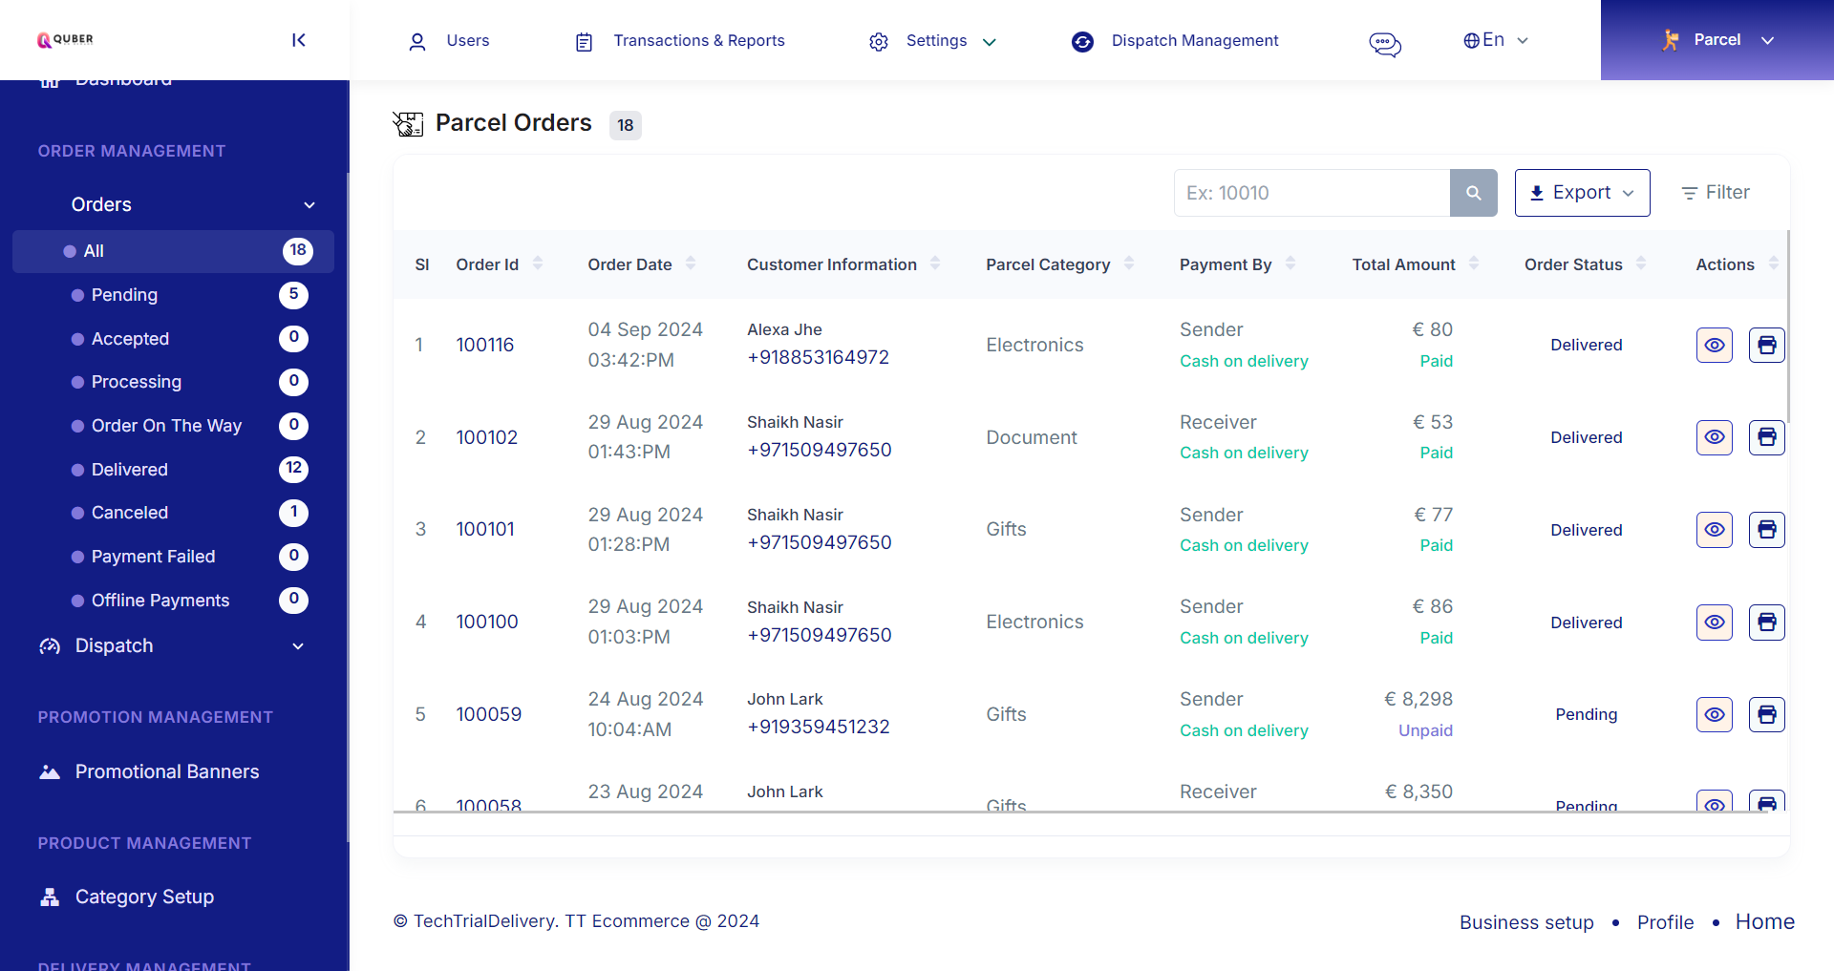Collapse the Orders submenu
Viewport: 1834px width, 971px height.
pyautogui.click(x=309, y=204)
